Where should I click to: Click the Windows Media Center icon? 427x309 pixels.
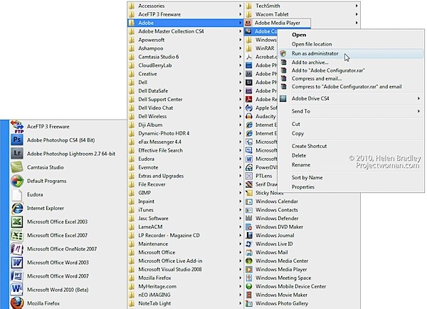point(249,261)
